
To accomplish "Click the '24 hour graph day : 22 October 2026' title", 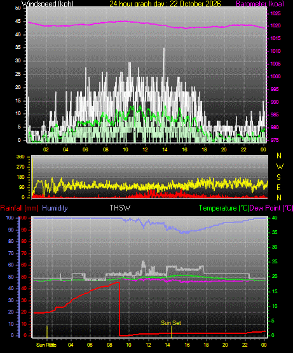I will (165, 4).
